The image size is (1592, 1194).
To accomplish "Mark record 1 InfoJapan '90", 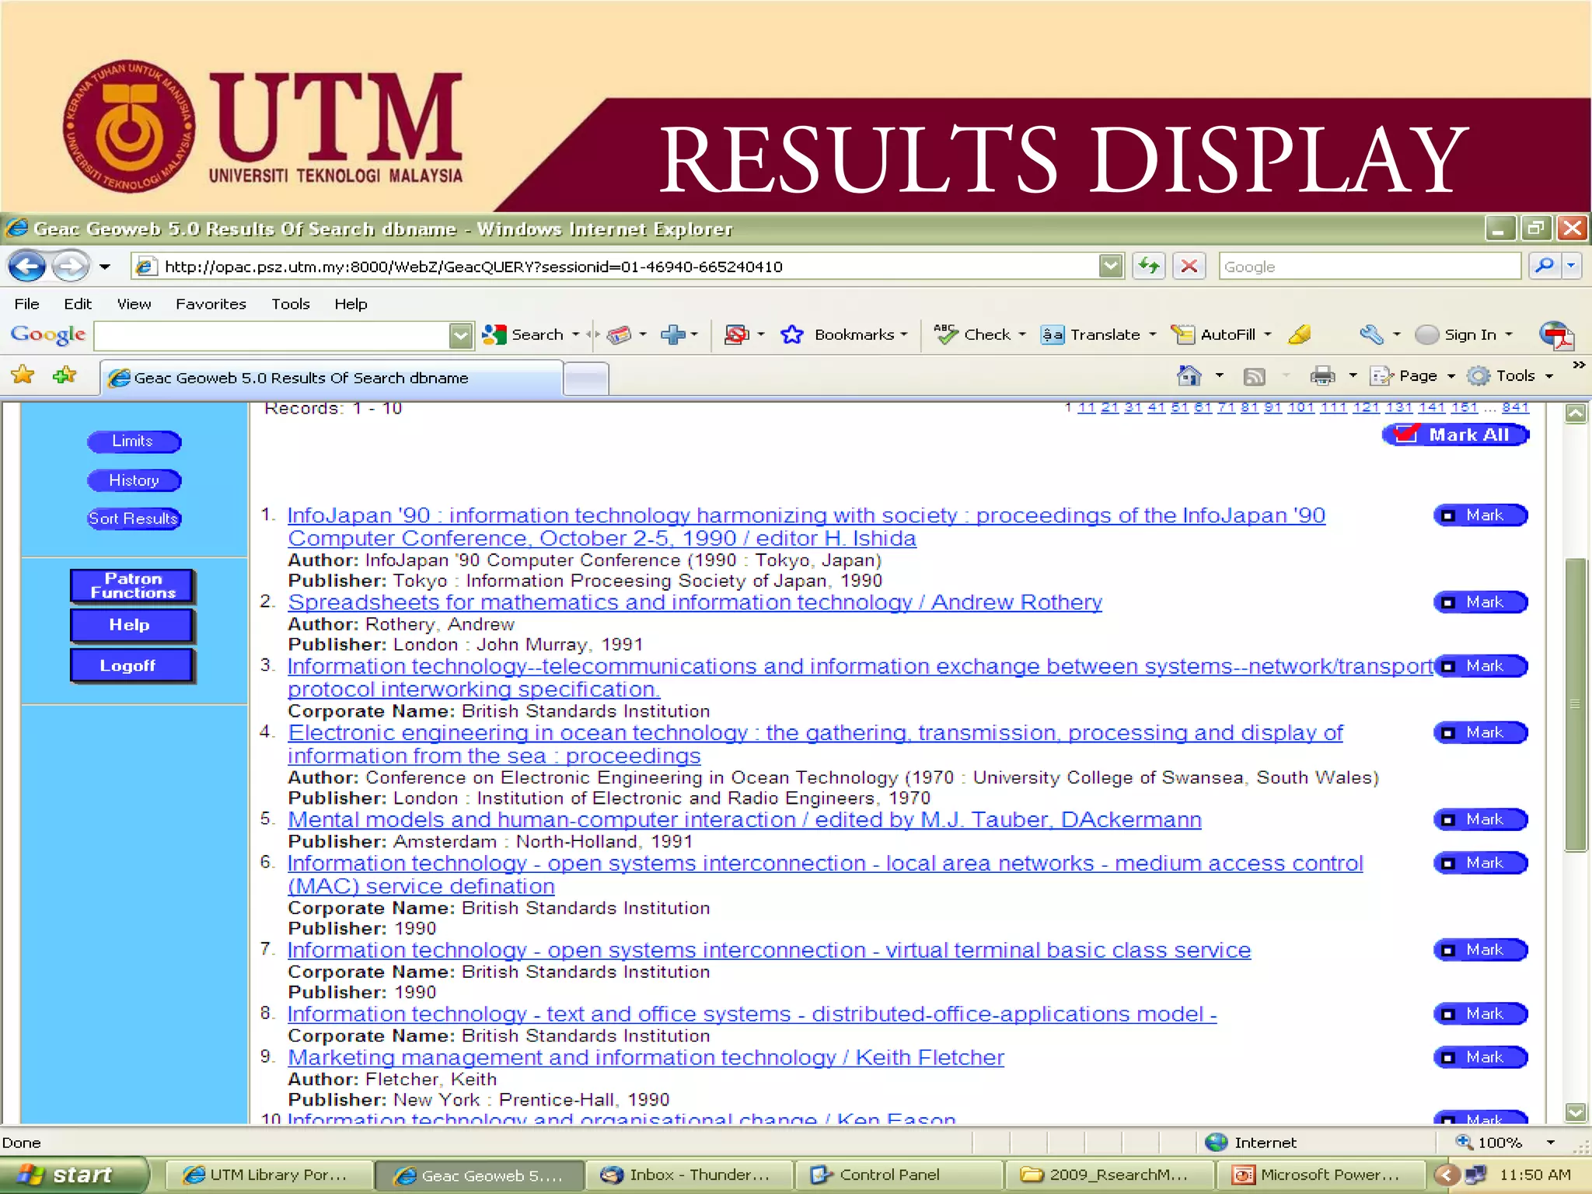I will click(1481, 515).
